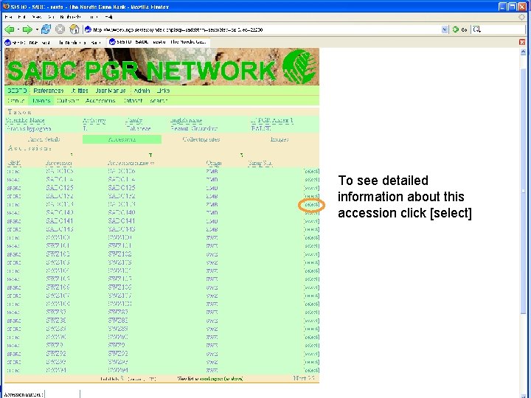This screenshot has width=531, height=398.
Task: Select the SESTO site menu item
Action: [x=17, y=91]
